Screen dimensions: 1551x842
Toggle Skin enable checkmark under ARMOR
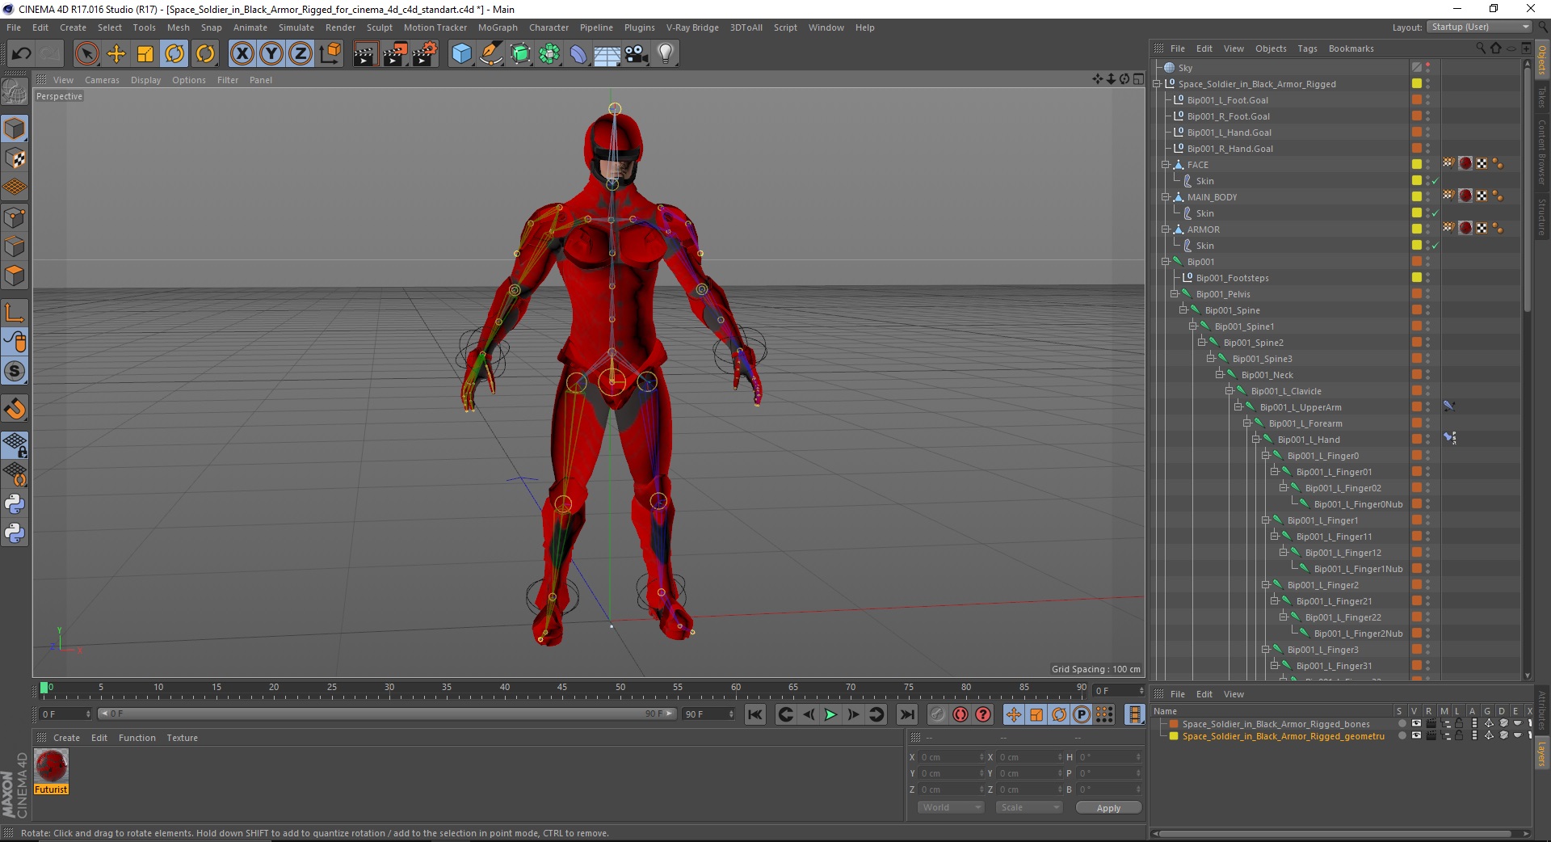coord(1435,246)
